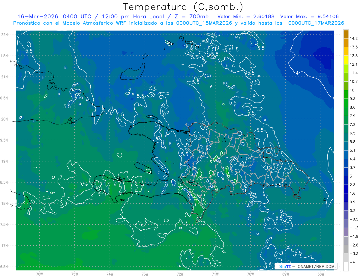The width and height of the screenshot is (360, 278).
Task: Click the "74W" longitude label
Action: [x=110, y=274]
